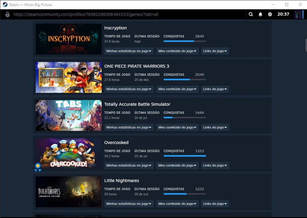
Task: Expand TABS 'Links do jogo' dropdown
Action: (215, 127)
